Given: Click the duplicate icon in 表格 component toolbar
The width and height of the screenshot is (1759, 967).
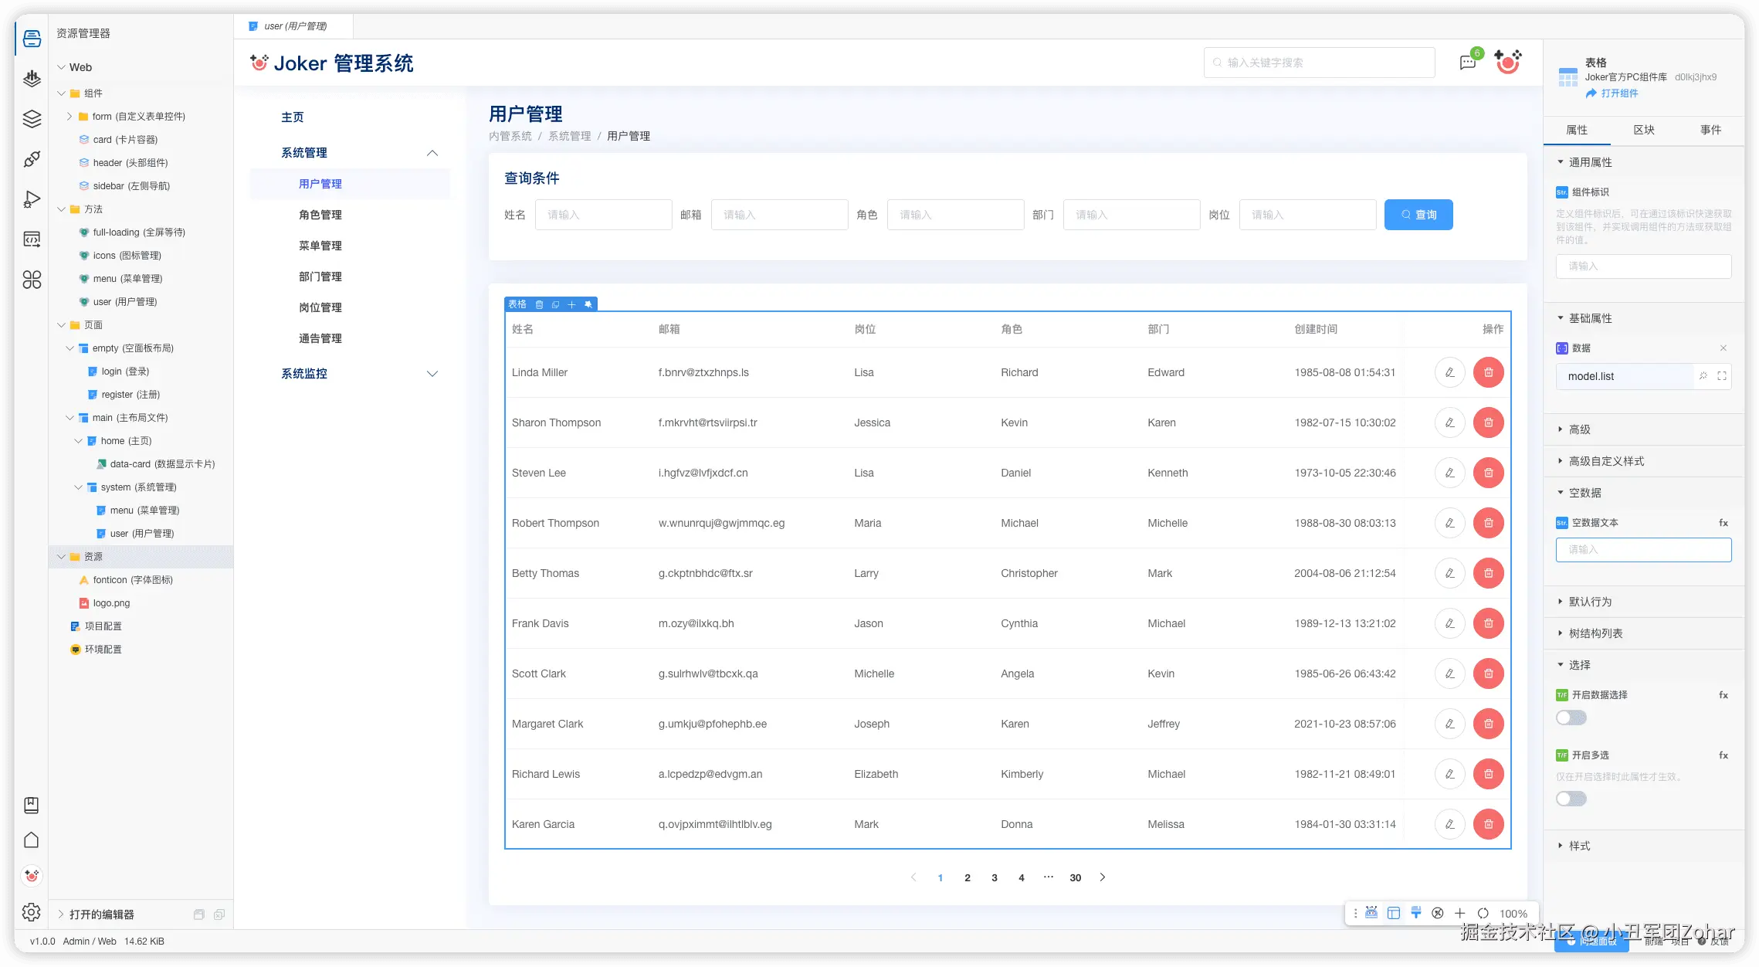Looking at the screenshot, I should [x=555, y=304].
